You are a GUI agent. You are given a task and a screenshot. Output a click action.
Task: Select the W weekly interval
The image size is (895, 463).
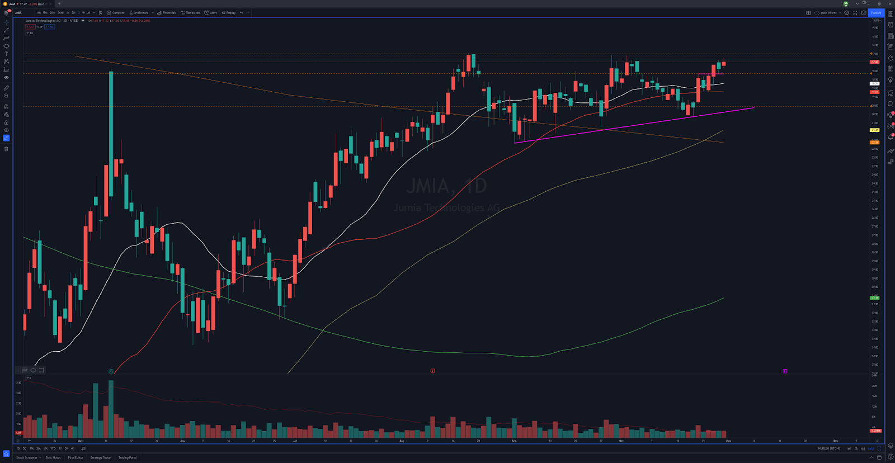83,12
